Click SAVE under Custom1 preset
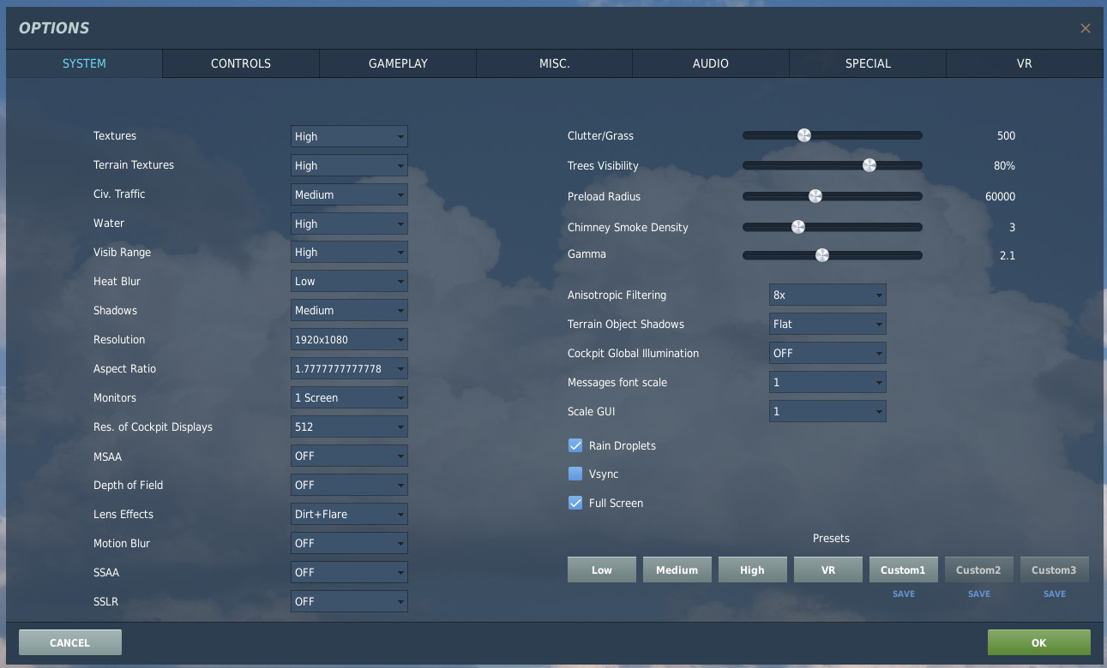This screenshot has height=668, width=1107. pos(904,593)
